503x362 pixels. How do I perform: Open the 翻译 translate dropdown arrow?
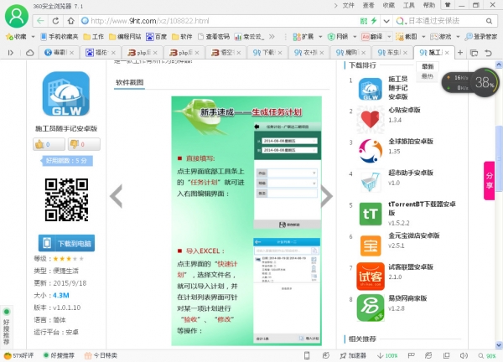[x=389, y=37]
